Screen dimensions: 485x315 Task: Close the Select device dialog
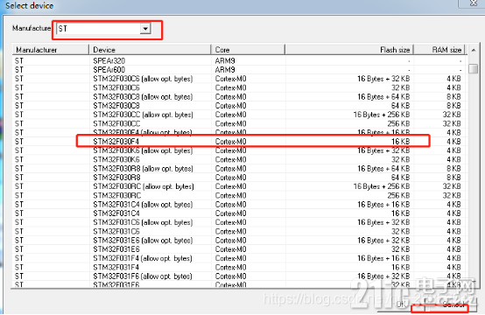474,3
